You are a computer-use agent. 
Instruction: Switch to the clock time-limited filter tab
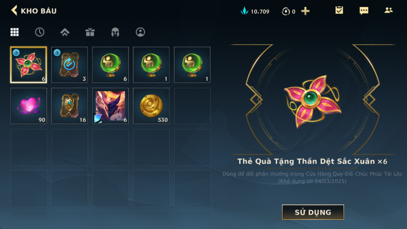coord(40,32)
